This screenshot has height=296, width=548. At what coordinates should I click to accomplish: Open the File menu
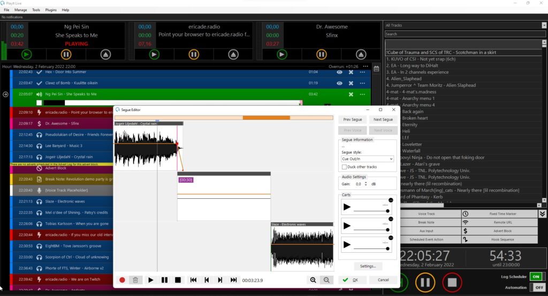coord(6,10)
